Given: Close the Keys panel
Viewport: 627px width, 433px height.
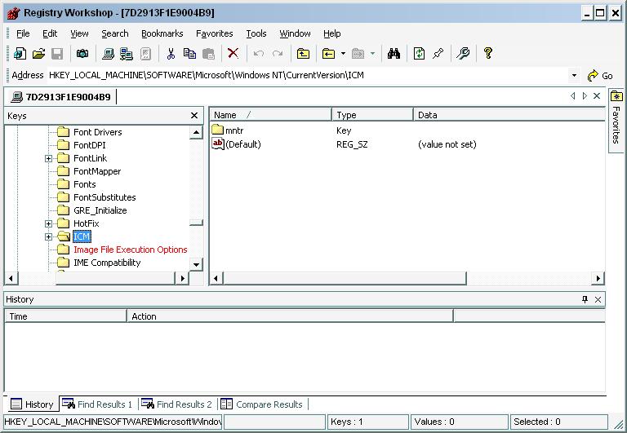Looking at the screenshot, I should [x=194, y=116].
